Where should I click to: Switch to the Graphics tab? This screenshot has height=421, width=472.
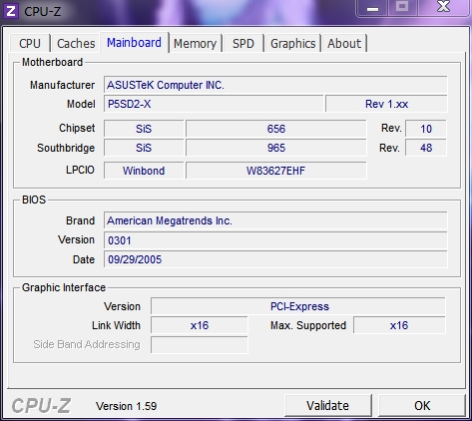292,43
